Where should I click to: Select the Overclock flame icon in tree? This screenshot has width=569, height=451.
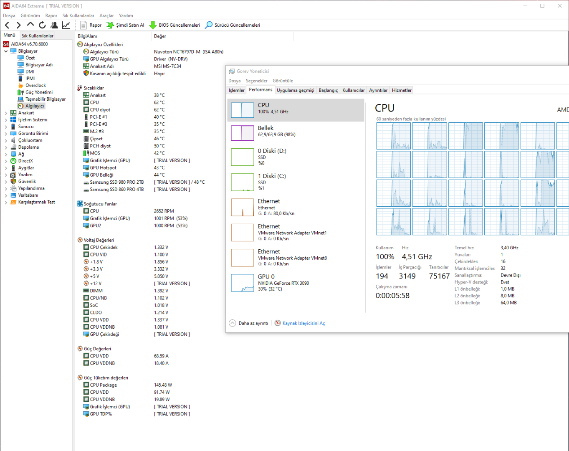pos(21,85)
